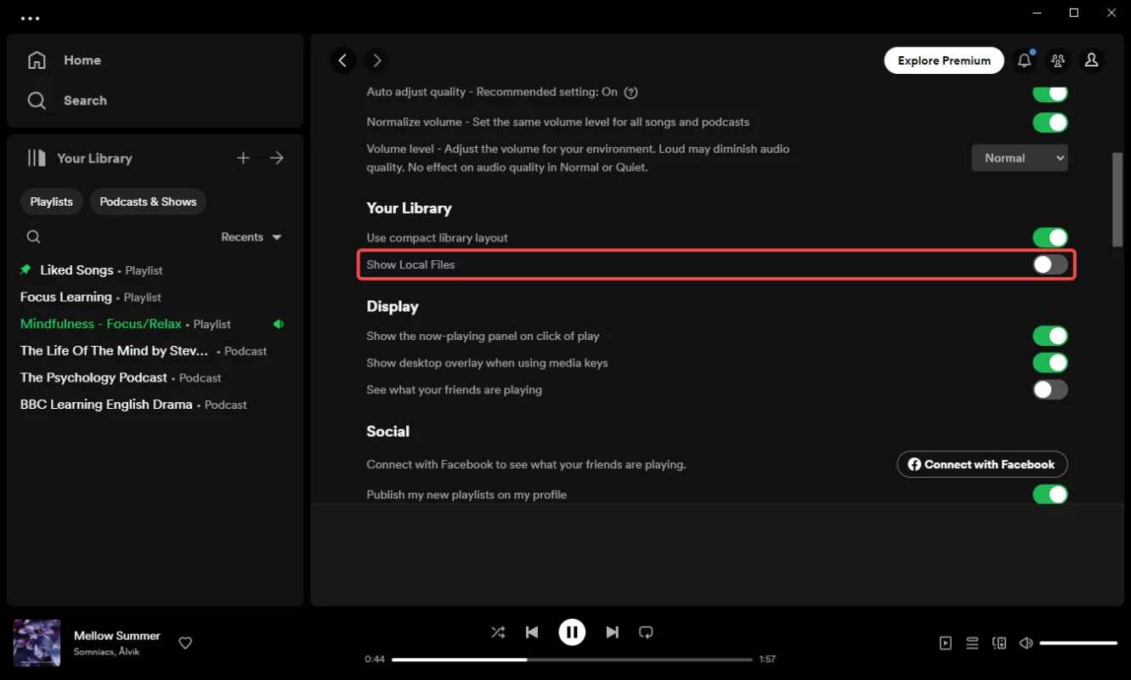Viewport: 1131px width, 680px height.
Task: Open the Volume level Normal dropdown
Action: pyautogui.click(x=1019, y=158)
